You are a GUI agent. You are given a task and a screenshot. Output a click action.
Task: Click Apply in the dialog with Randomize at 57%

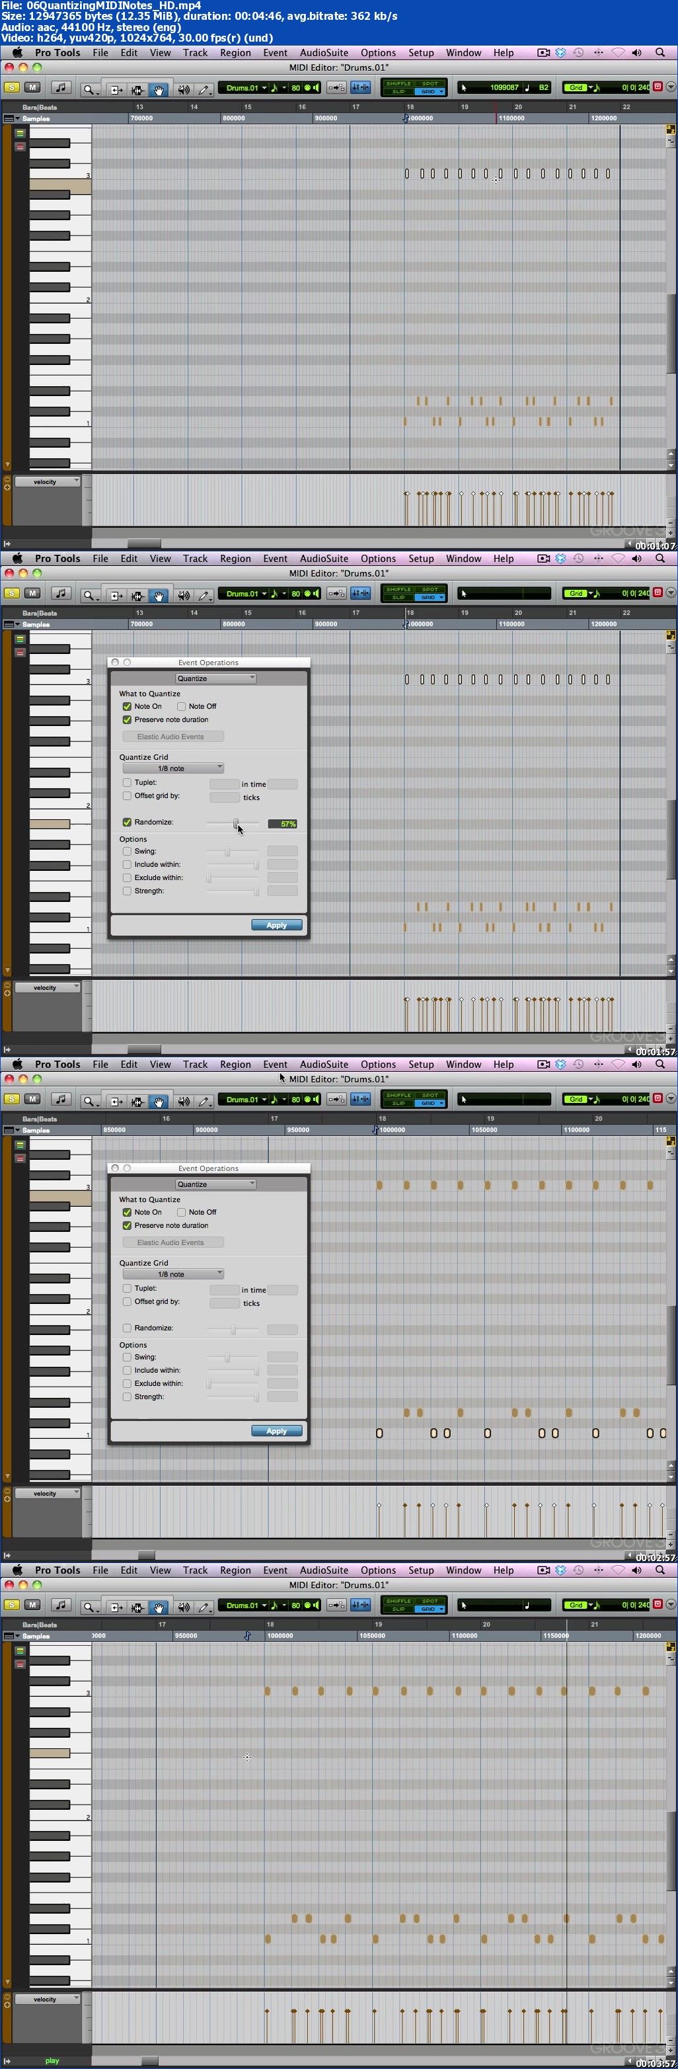276,925
